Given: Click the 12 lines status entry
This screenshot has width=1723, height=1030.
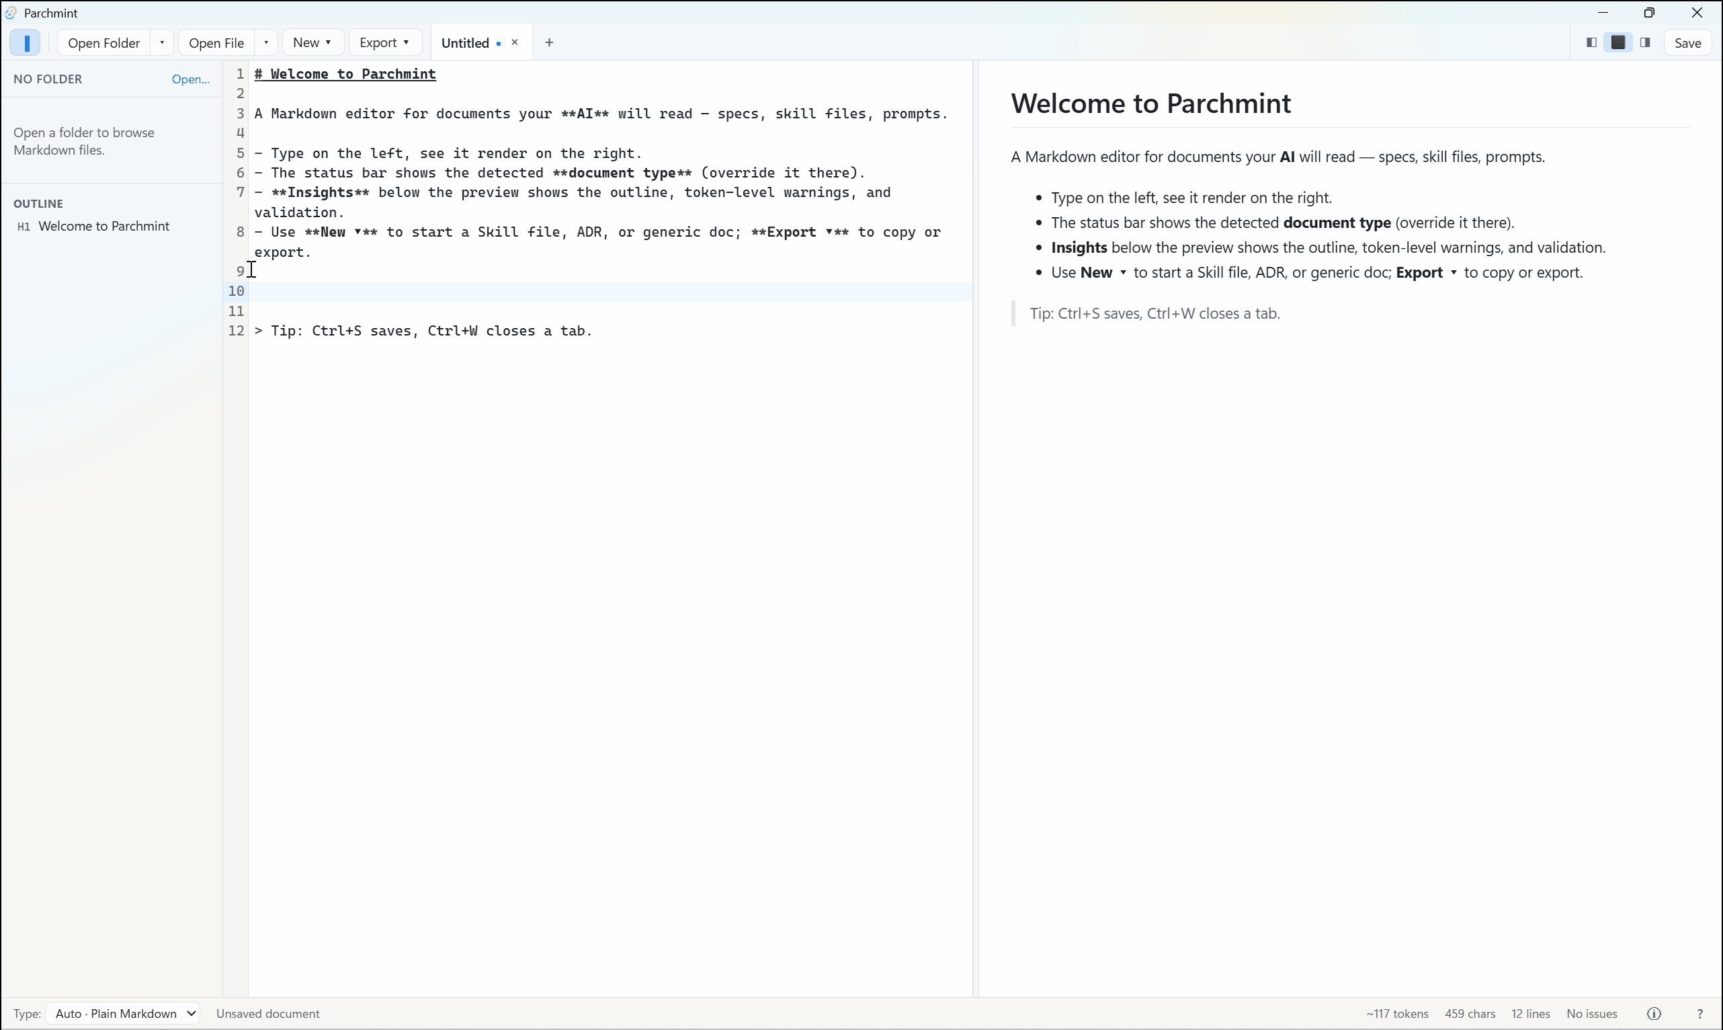Looking at the screenshot, I should (x=1530, y=1014).
